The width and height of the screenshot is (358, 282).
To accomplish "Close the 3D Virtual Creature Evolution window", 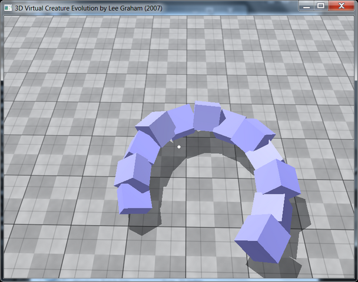I will coord(342,6).
